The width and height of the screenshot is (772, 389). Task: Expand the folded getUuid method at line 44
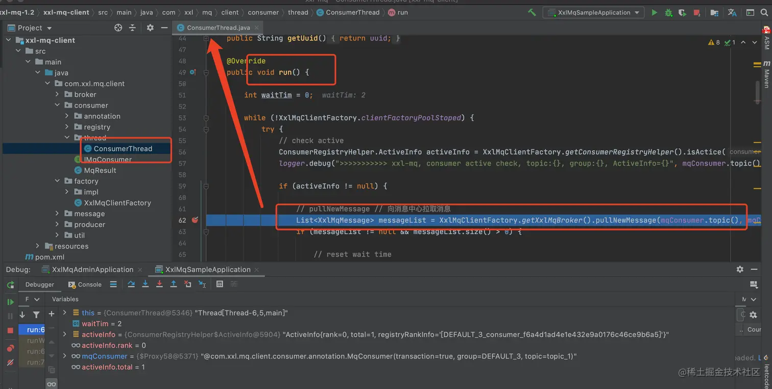pyautogui.click(x=206, y=38)
